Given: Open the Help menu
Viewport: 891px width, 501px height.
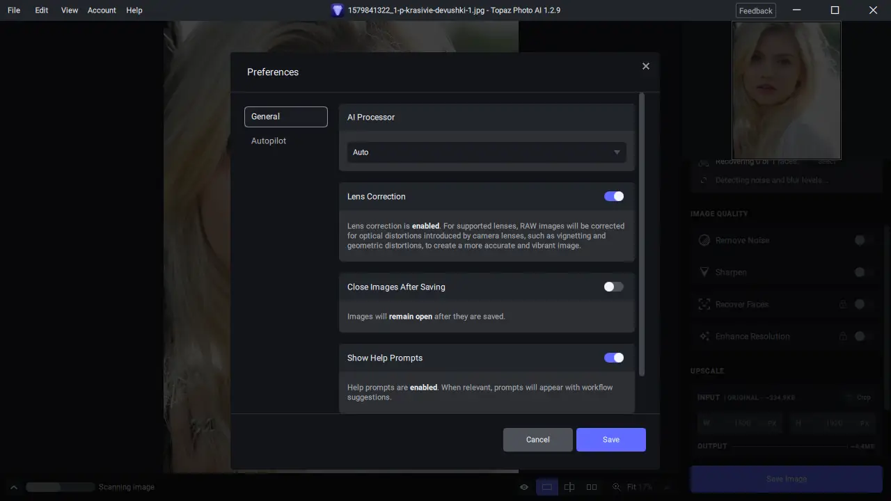Looking at the screenshot, I should pyautogui.click(x=134, y=10).
